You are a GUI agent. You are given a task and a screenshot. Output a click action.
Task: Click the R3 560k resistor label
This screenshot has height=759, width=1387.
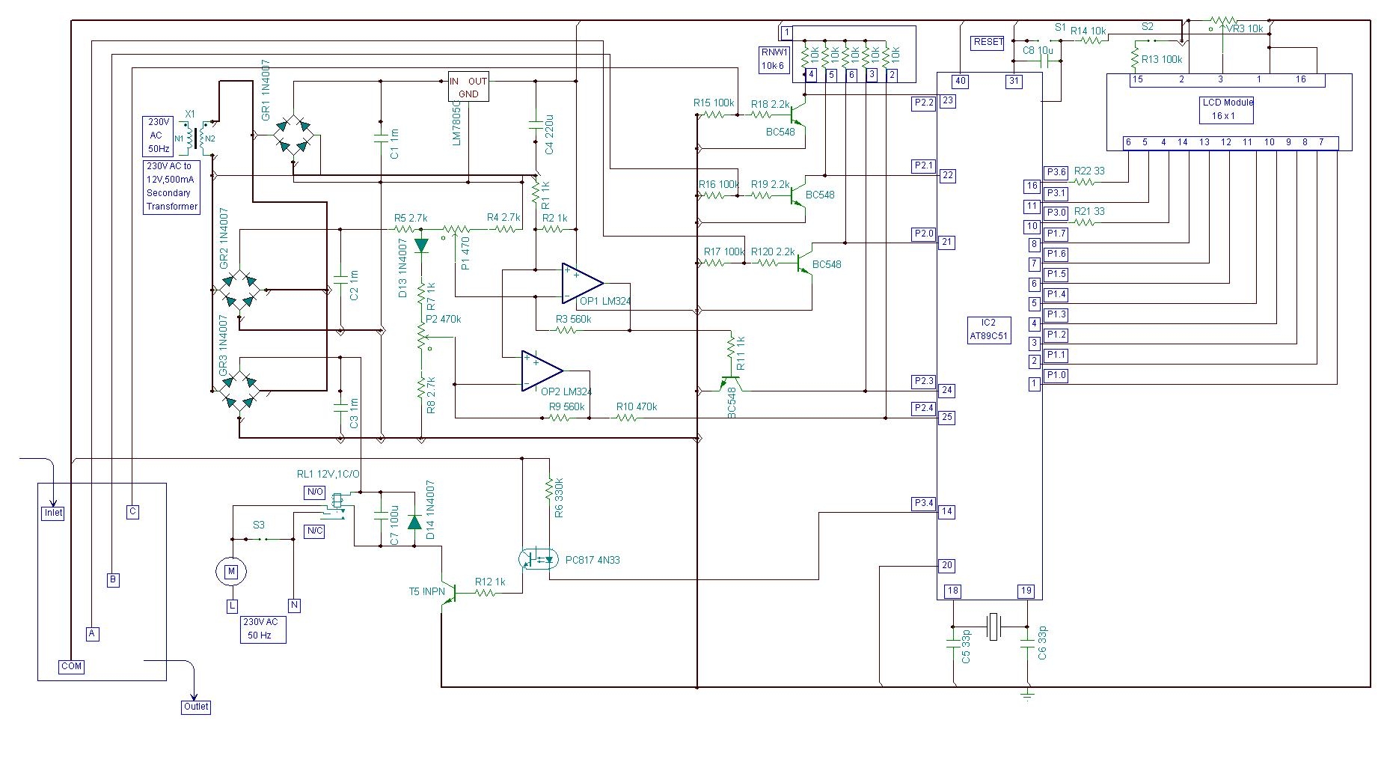click(573, 319)
